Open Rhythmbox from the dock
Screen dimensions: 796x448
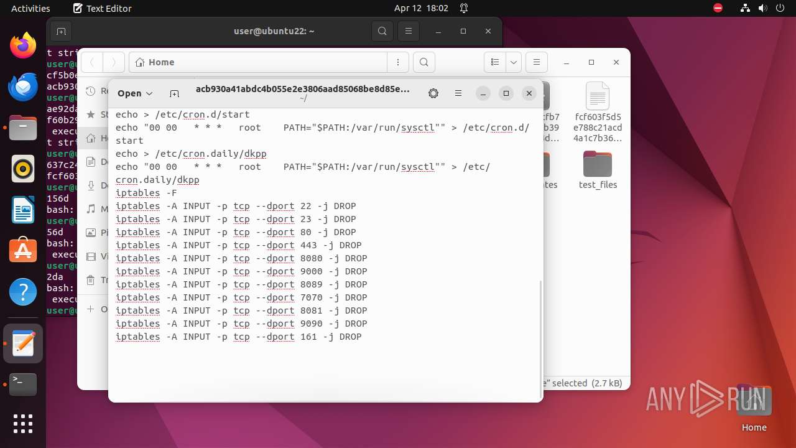[x=23, y=169]
